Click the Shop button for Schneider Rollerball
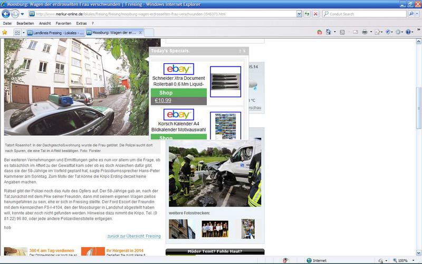The width and height of the screenshot is (422, 264). pyautogui.click(x=179, y=93)
